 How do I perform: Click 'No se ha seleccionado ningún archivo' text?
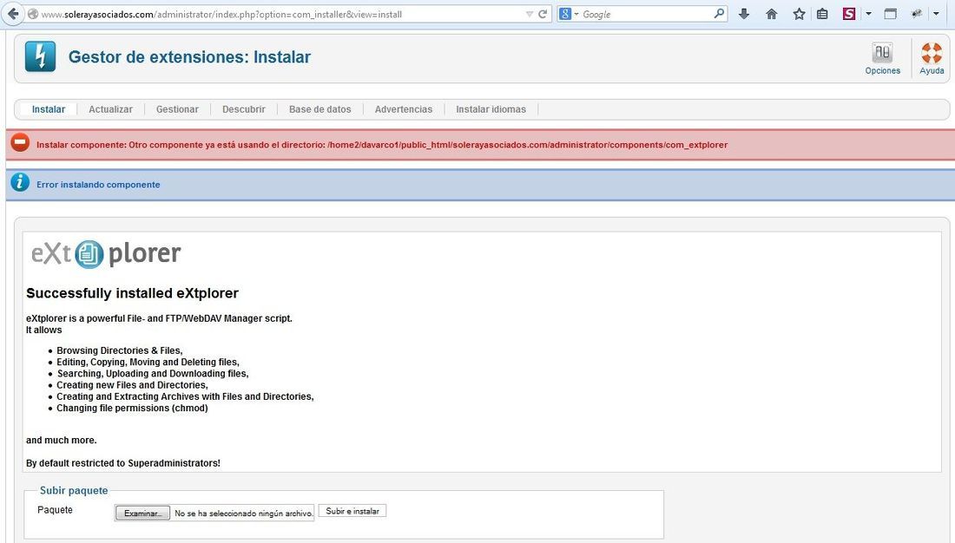click(244, 514)
